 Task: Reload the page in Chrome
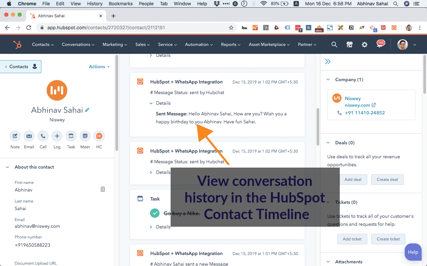(x=29, y=28)
